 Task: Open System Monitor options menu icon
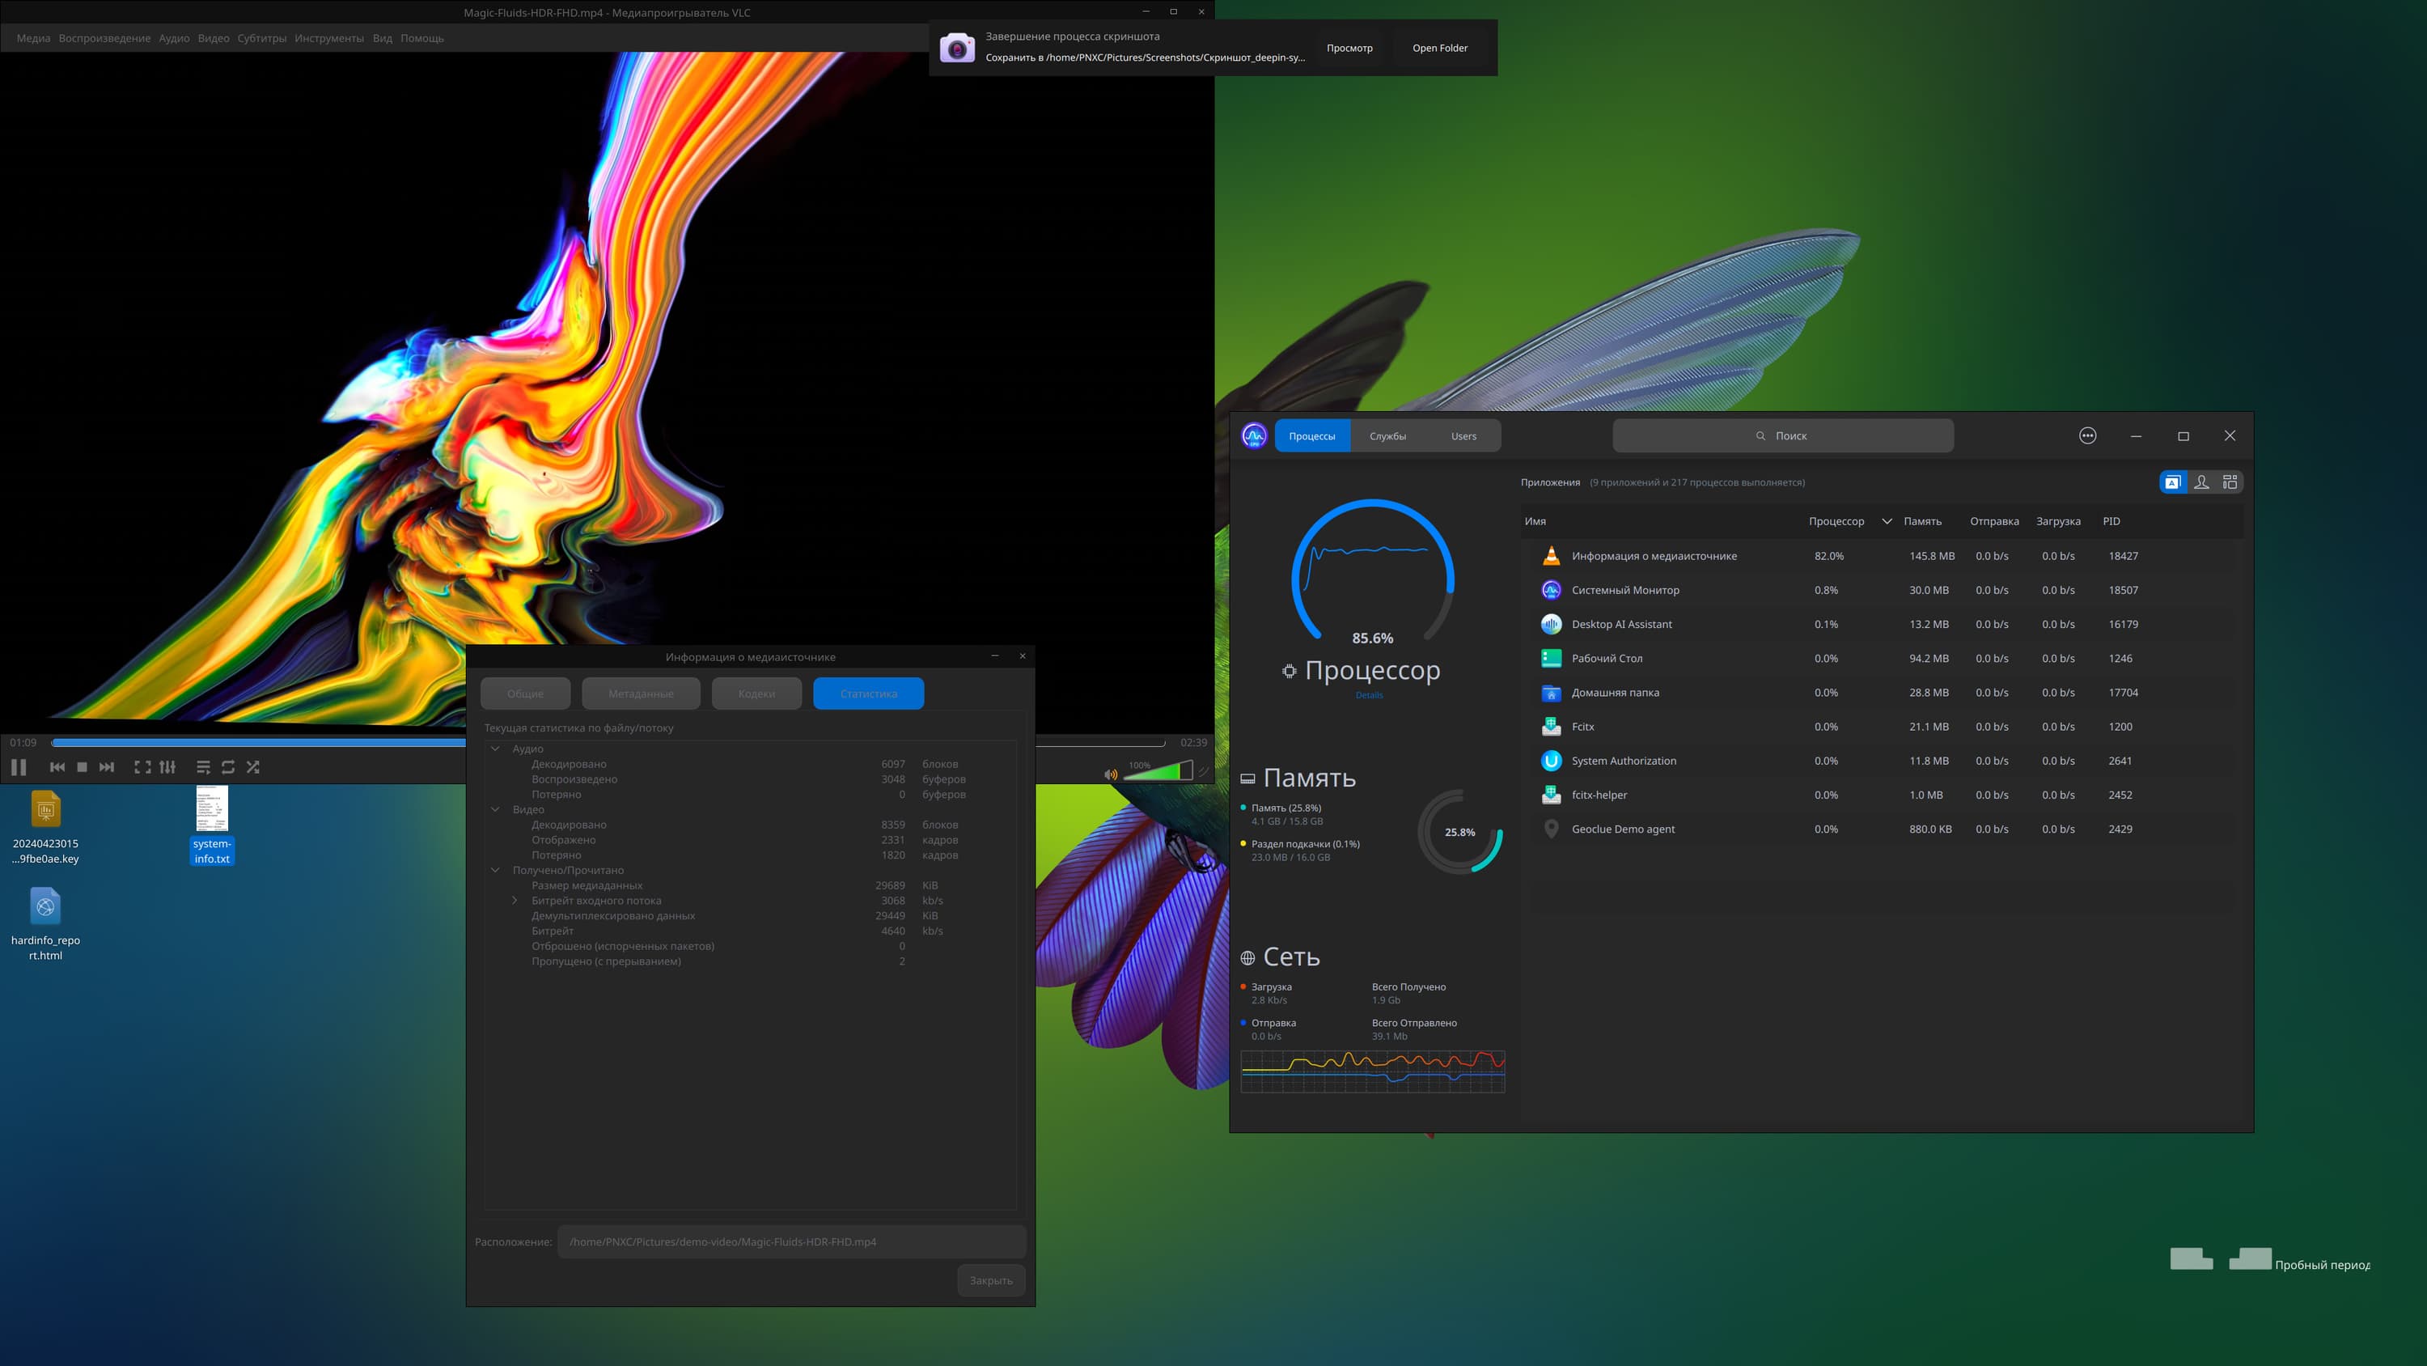pos(2088,435)
